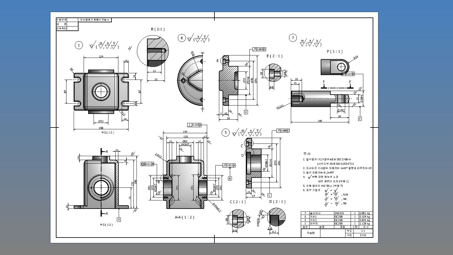Select the 198 overall width dimension
Image resolution: width=453 pixels, height=255 pixels.
101,128
